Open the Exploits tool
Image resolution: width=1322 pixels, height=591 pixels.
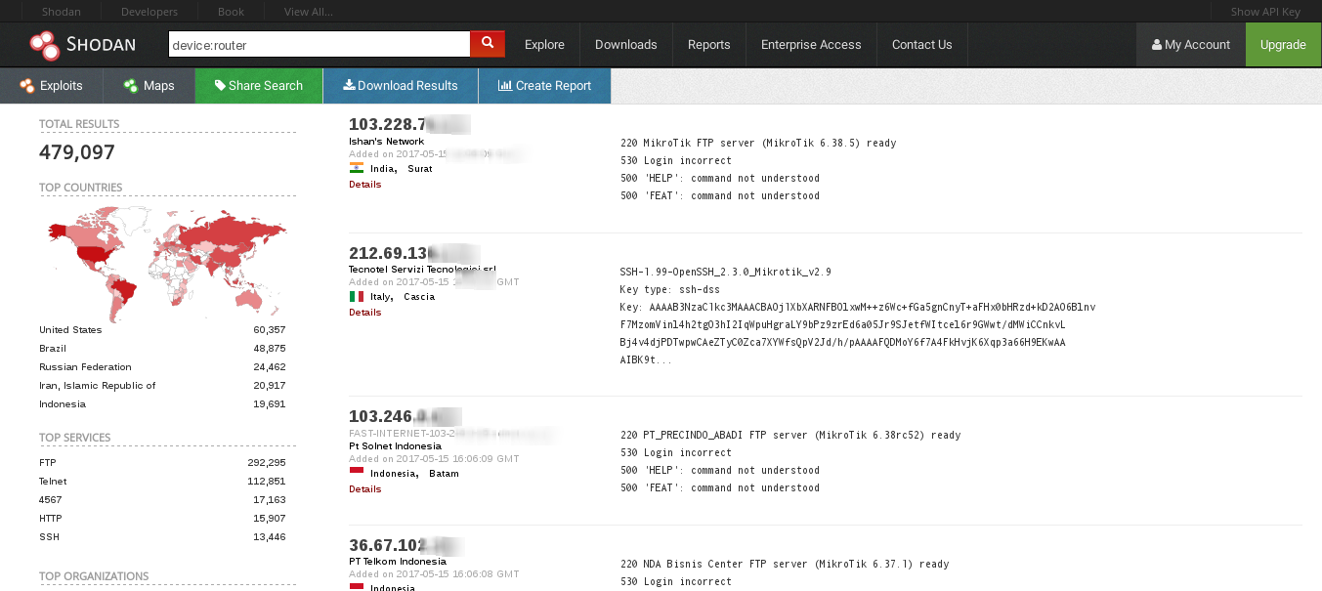tap(51, 85)
